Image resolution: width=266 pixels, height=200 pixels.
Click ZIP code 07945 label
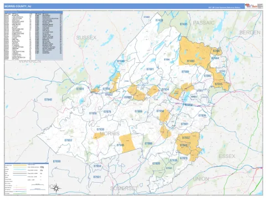(x=120, y=145)
